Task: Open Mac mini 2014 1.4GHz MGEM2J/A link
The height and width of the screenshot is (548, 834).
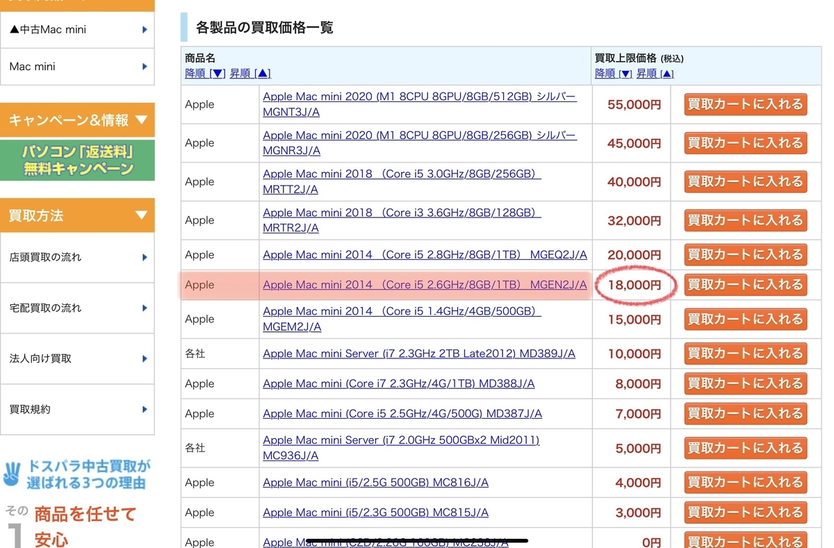Action: [x=402, y=319]
